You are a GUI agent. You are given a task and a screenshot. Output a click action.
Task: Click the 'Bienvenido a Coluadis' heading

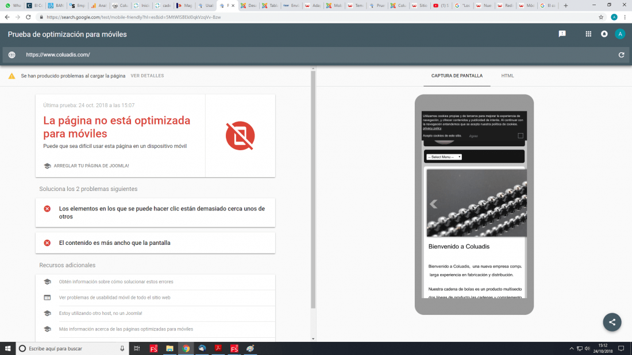[x=458, y=247]
